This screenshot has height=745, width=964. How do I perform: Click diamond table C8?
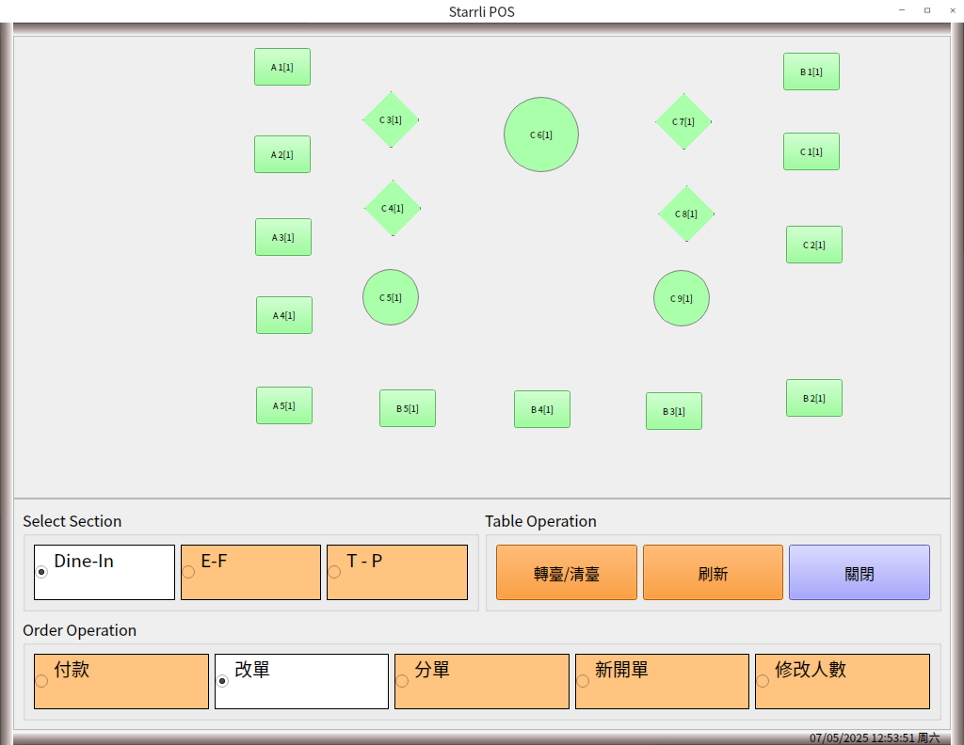(x=685, y=214)
